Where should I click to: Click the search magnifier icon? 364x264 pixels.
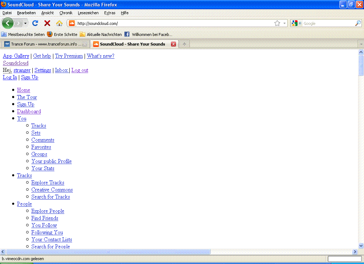click(358, 23)
